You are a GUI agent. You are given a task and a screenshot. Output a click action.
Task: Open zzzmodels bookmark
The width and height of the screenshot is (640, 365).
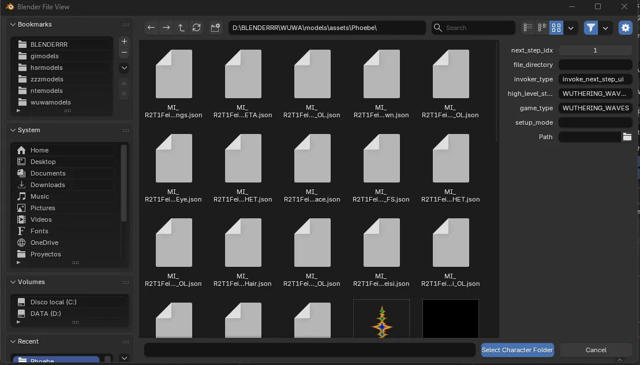[62, 79]
